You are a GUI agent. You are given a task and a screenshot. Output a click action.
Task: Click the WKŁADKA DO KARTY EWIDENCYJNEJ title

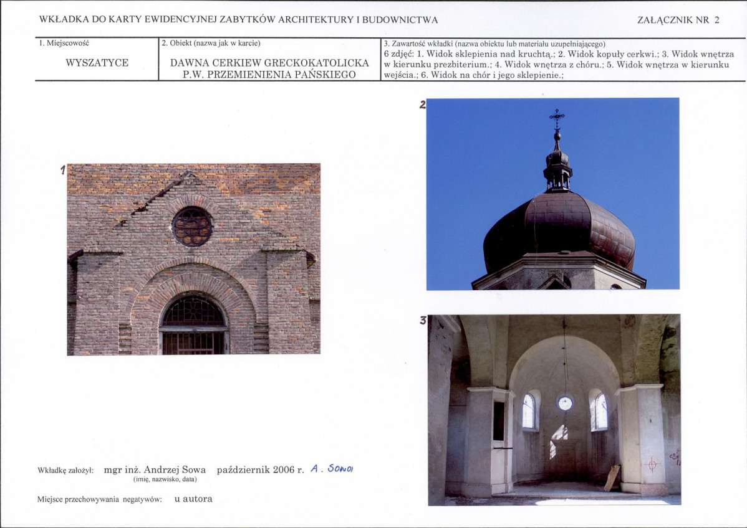[x=238, y=20]
